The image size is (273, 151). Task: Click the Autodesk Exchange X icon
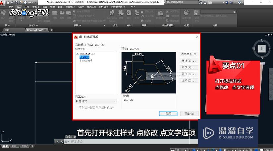226,2
